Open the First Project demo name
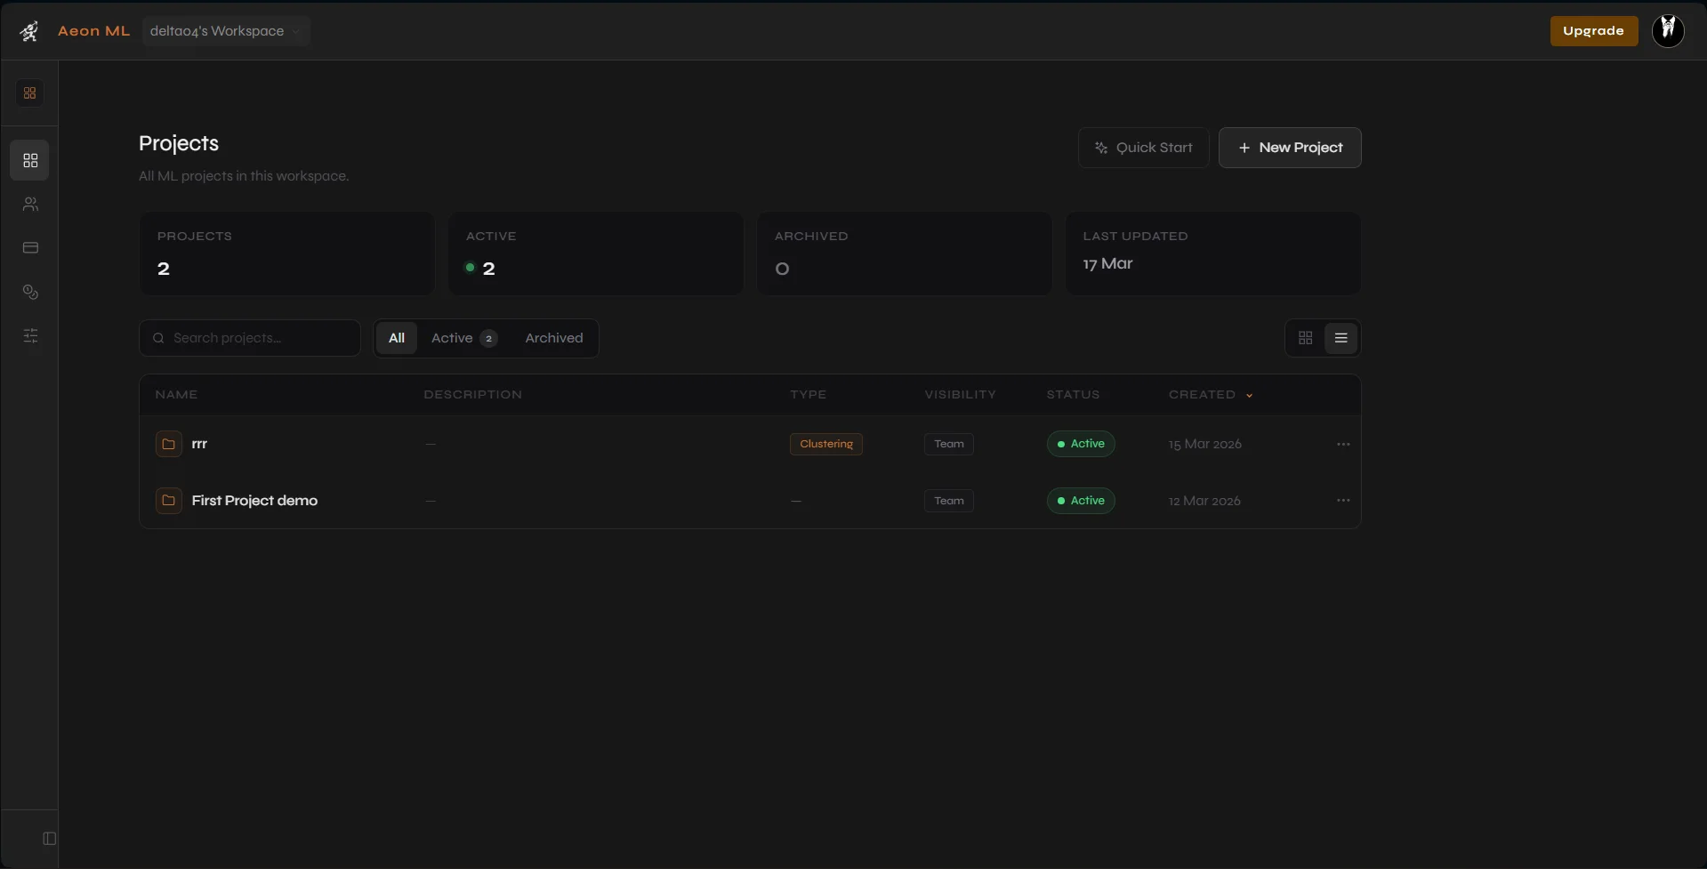 [x=254, y=501]
